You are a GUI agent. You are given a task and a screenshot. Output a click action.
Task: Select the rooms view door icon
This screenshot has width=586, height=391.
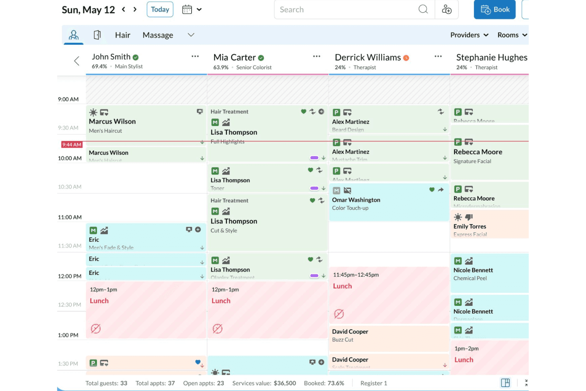97,35
